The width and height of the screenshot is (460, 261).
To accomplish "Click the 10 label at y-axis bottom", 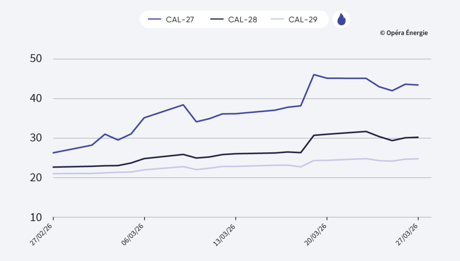I will click(x=35, y=218).
